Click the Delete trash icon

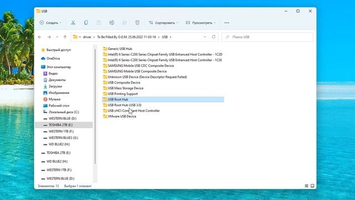[137, 23]
